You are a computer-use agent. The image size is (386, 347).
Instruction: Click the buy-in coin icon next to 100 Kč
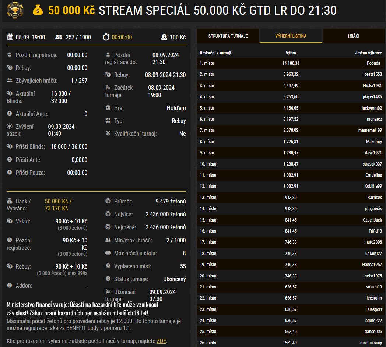point(164,37)
